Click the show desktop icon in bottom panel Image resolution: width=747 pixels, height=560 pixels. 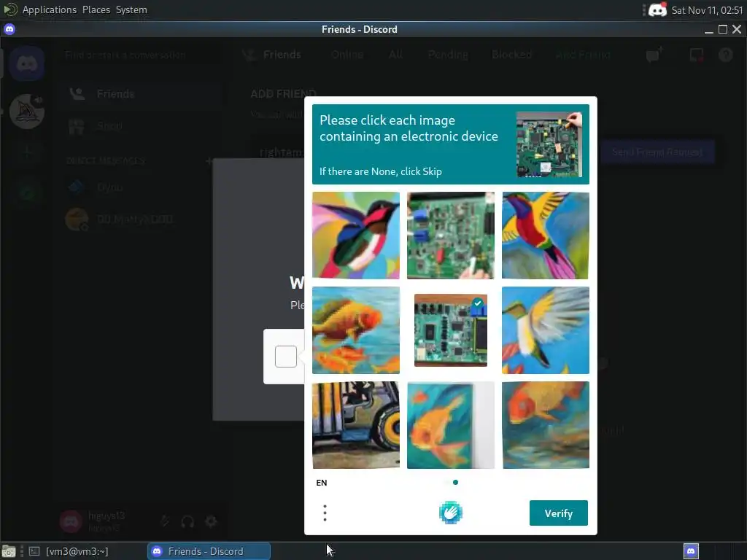[x=9, y=551]
